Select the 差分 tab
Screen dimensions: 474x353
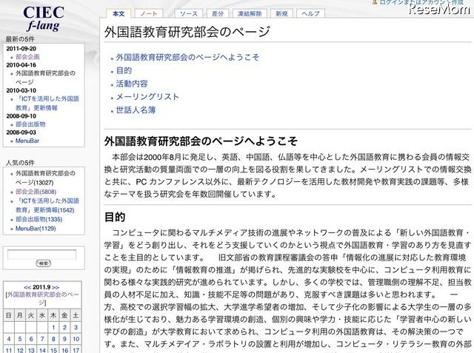(x=217, y=13)
